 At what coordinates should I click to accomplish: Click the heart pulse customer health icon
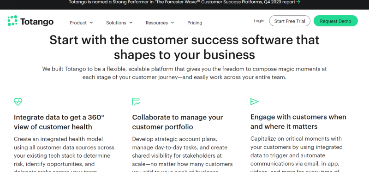click(18, 101)
